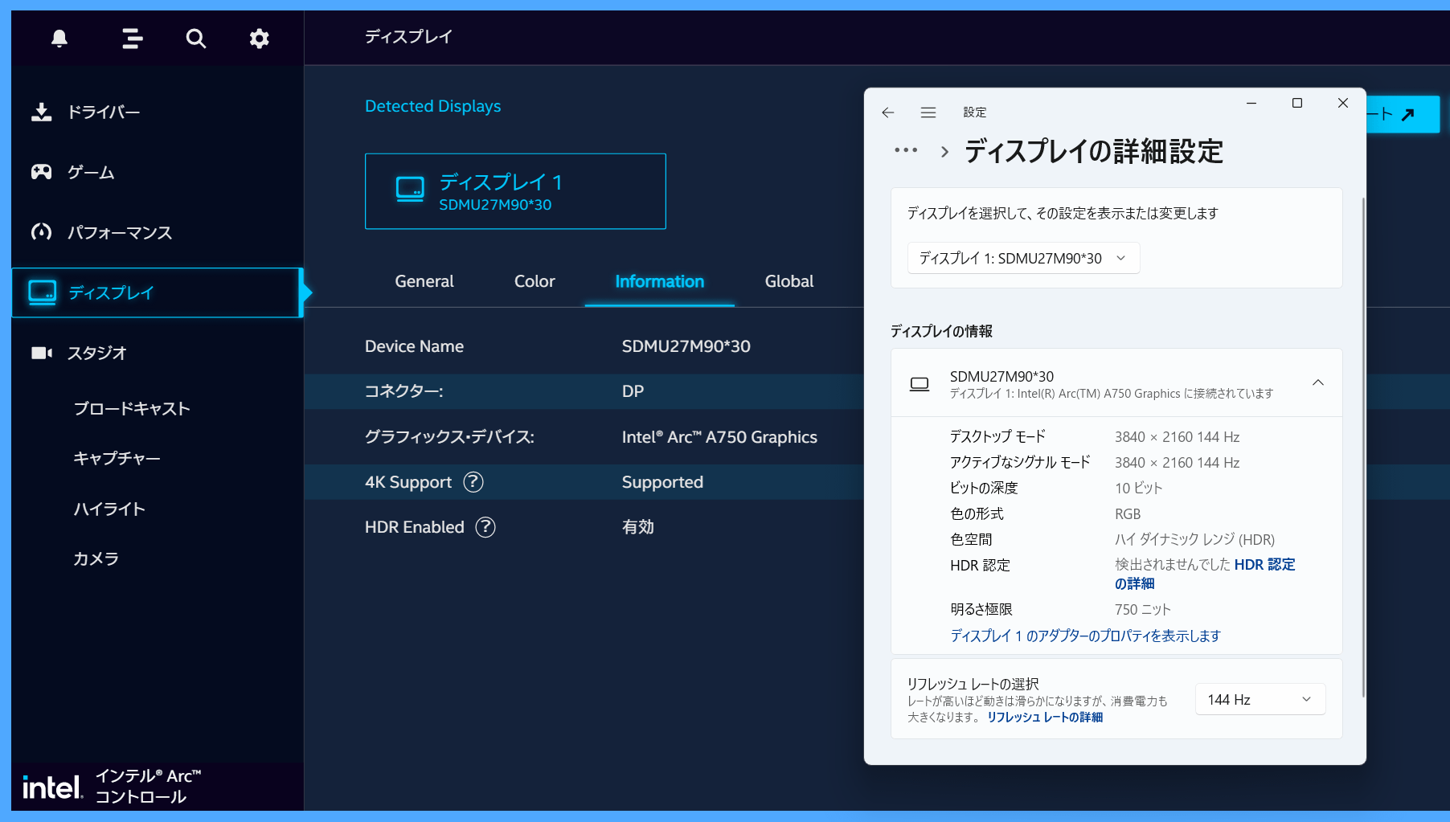This screenshot has width=1450, height=822.
Task: Select the ディスプレイ 1 display card
Action: pyautogui.click(x=515, y=191)
